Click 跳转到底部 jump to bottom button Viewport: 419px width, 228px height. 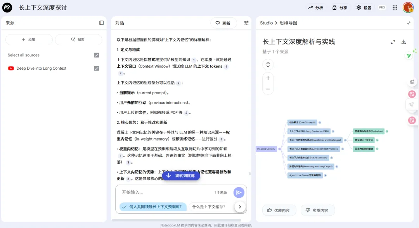coord(181,175)
